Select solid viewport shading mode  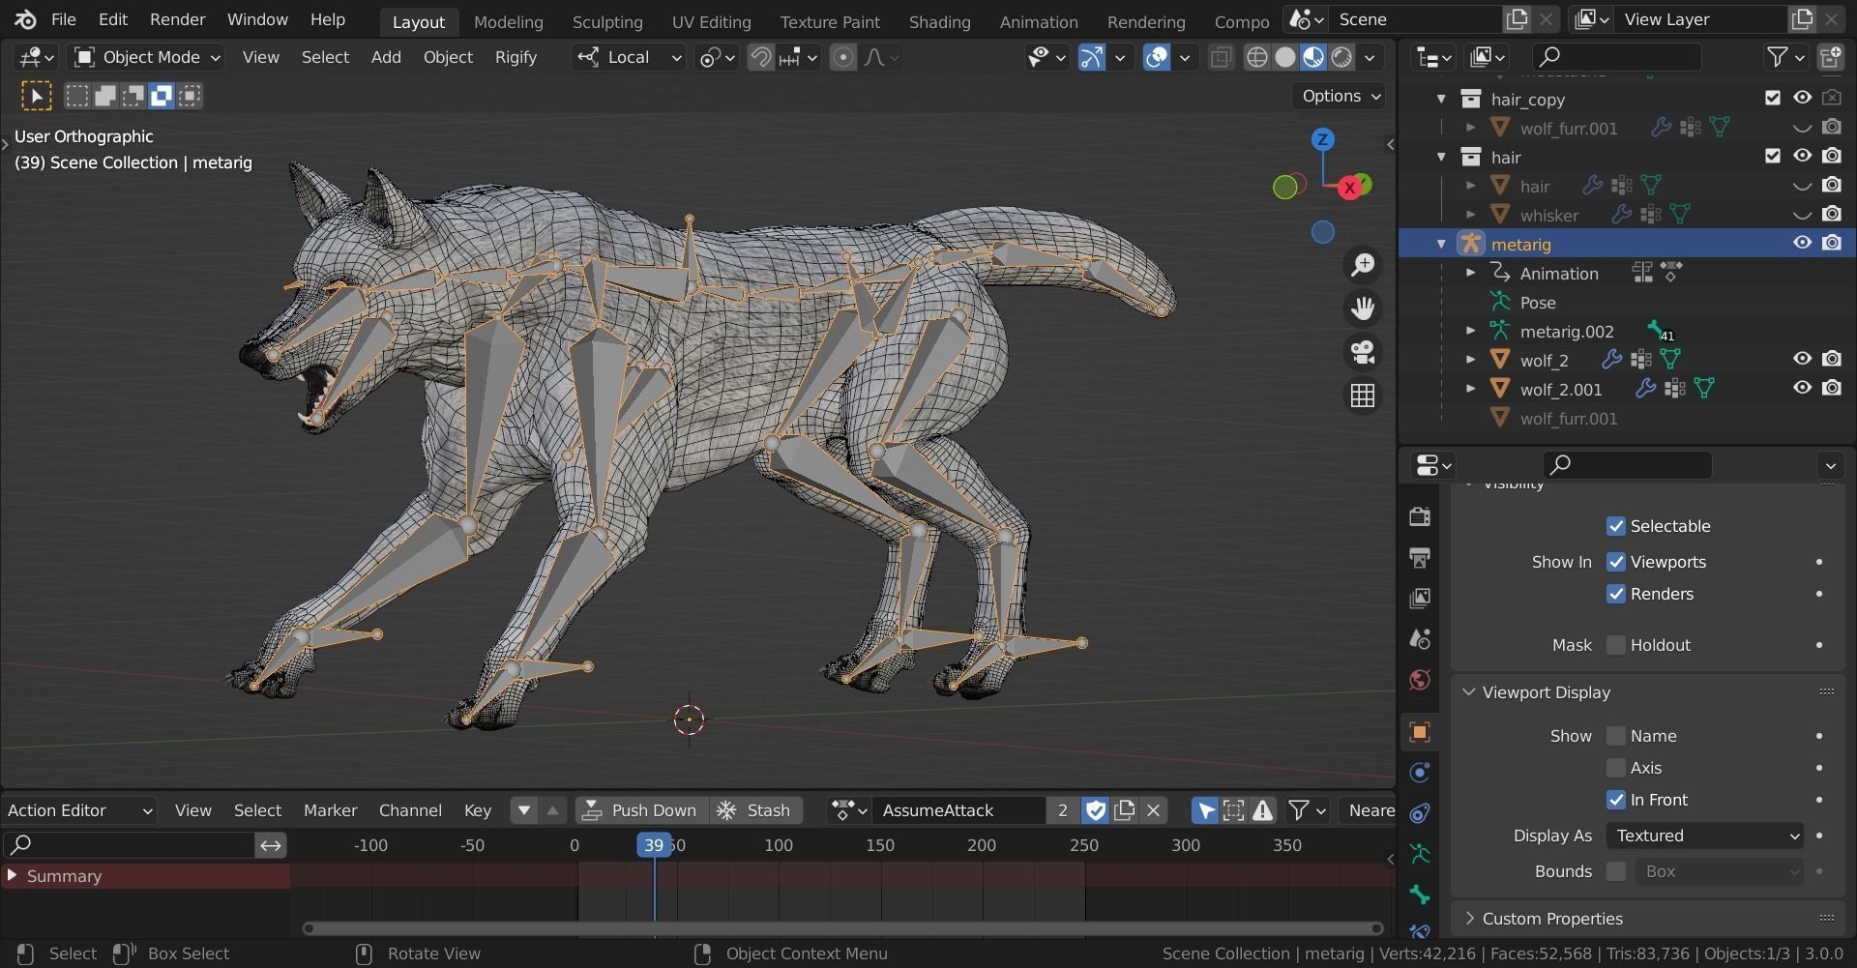coord(1284,58)
